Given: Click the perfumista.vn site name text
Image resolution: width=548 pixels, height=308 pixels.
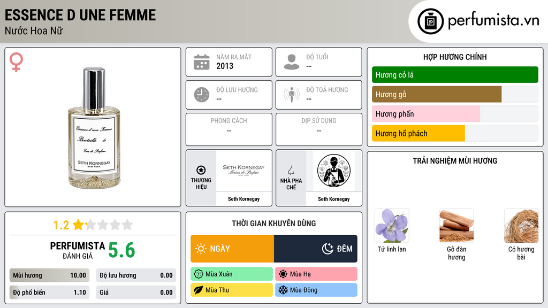Looking at the screenshot, I should [493, 21].
